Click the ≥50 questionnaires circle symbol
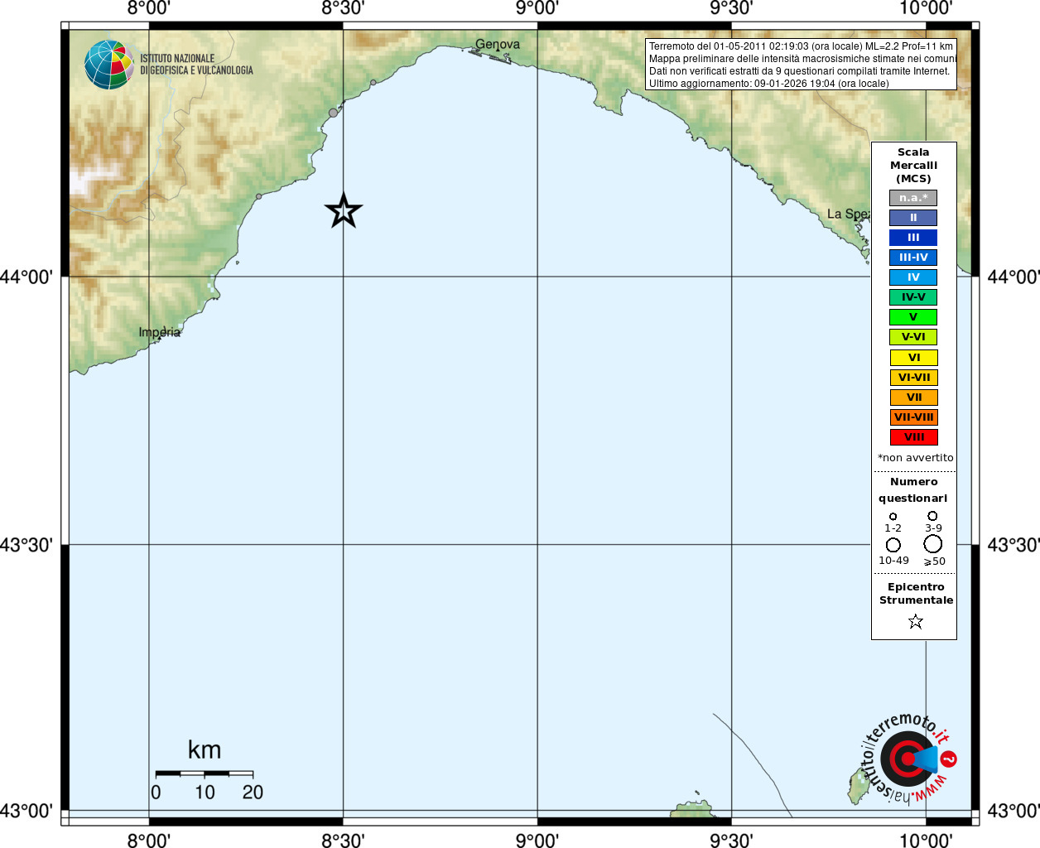 tap(932, 544)
